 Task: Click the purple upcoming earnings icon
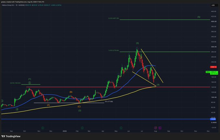160,128
